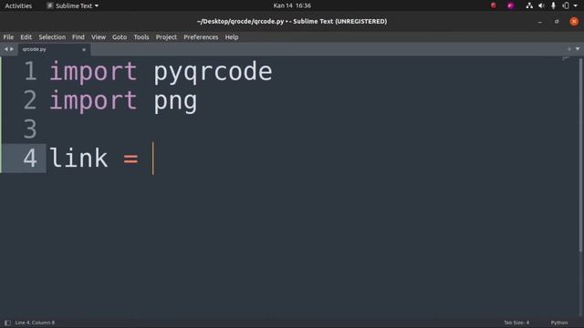Click the microphone tray icon

(553, 5)
